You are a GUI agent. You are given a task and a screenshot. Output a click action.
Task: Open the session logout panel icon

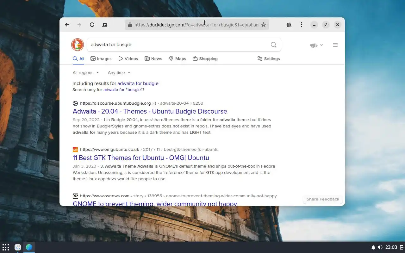point(402,247)
